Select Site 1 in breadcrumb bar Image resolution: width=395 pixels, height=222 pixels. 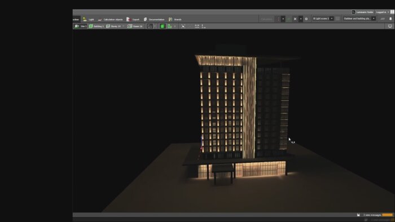tap(81, 26)
